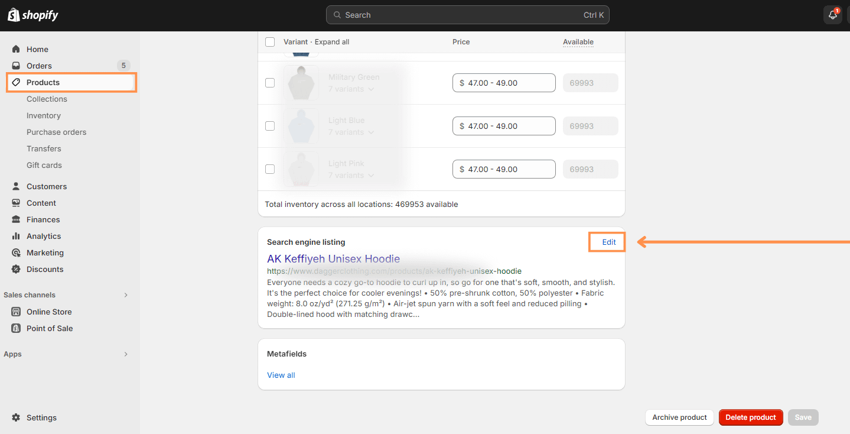Image resolution: width=850 pixels, height=434 pixels.
Task: Click Military Green available quantity 69993
Action: [x=591, y=83]
